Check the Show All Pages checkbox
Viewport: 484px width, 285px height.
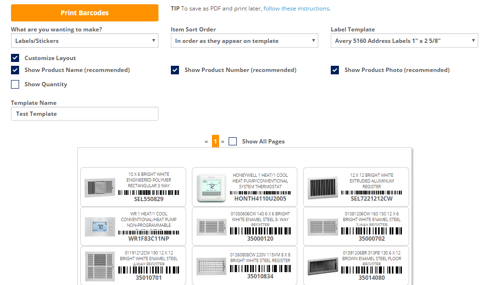233,142
